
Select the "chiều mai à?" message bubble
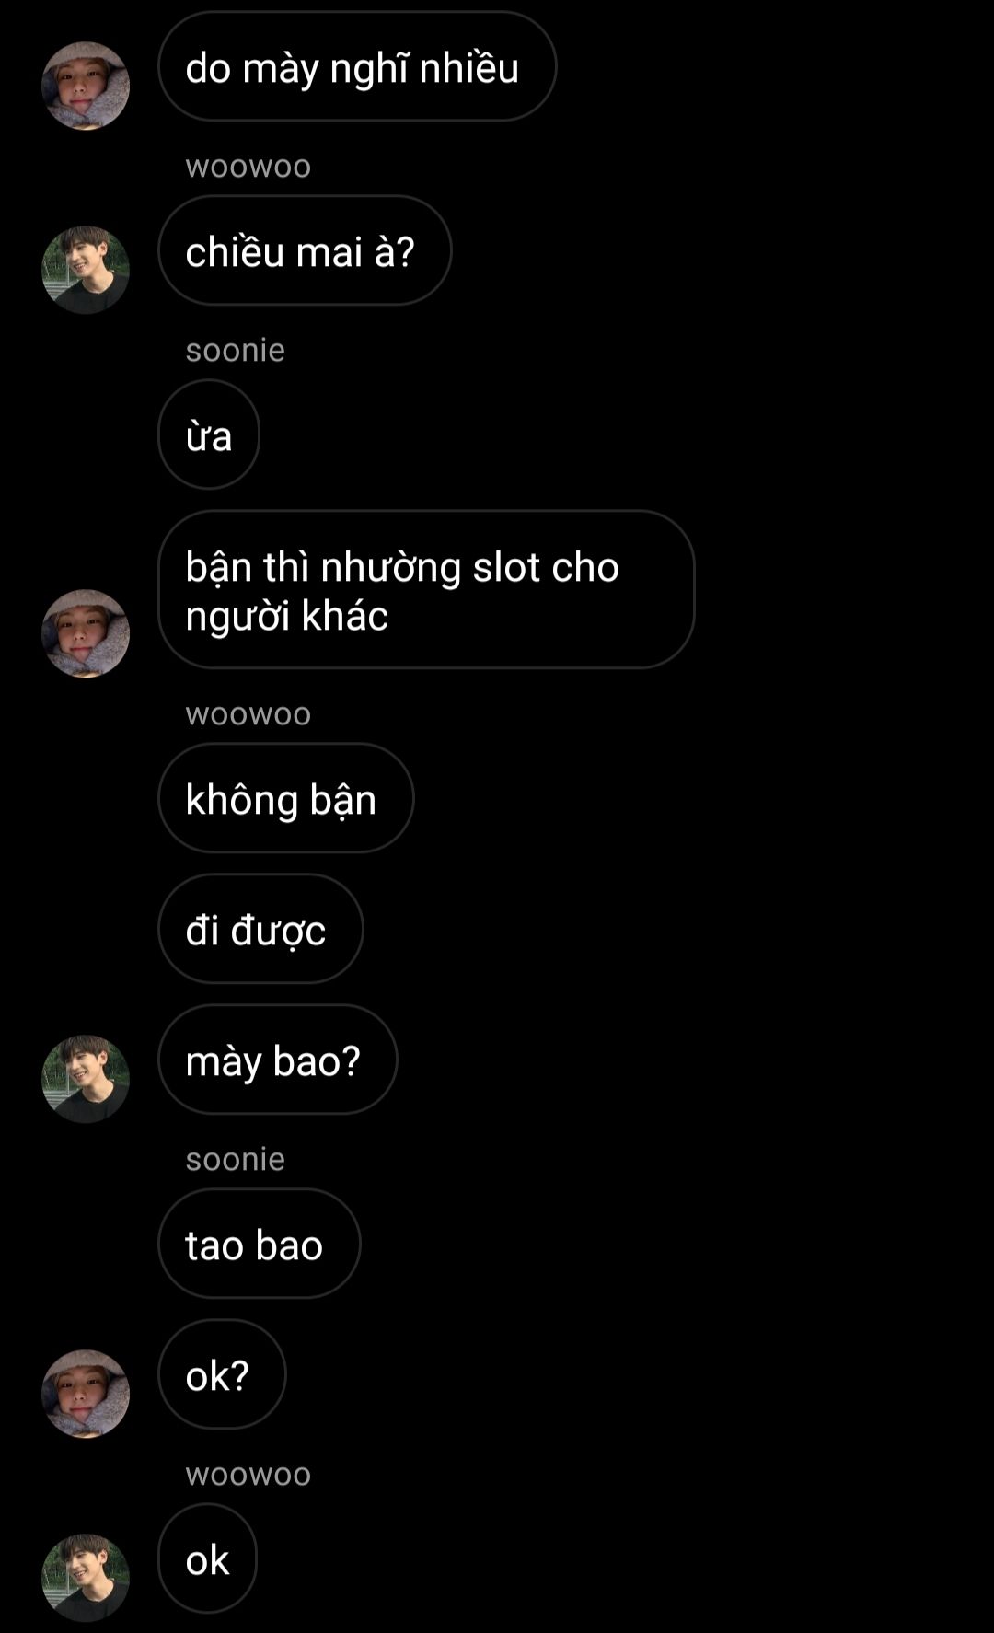[x=305, y=250]
